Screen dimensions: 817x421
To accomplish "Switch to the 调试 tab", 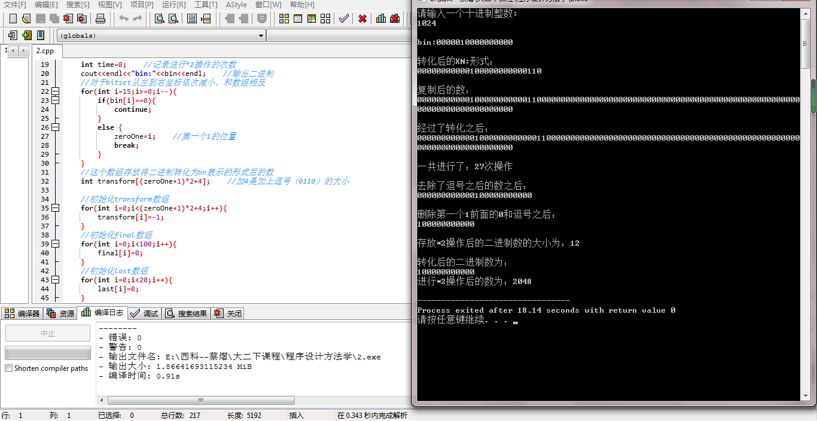I will coord(144,313).
